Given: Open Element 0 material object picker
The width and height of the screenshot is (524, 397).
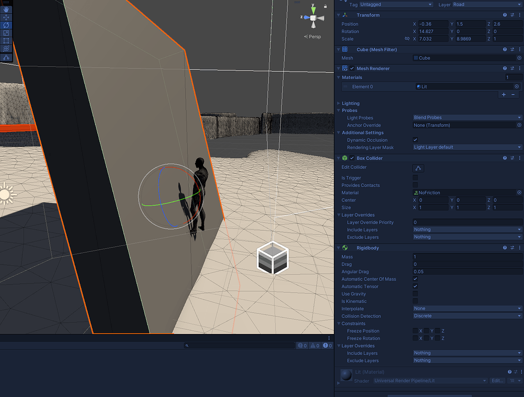Looking at the screenshot, I should (517, 87).
